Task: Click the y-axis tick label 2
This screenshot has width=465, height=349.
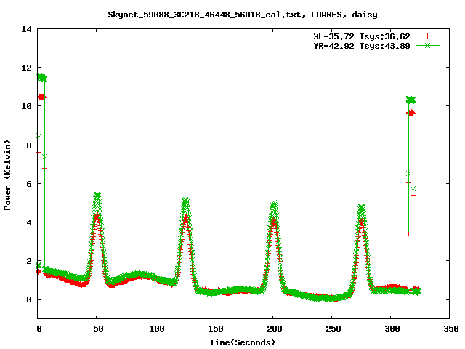Action: click(29, 261)
